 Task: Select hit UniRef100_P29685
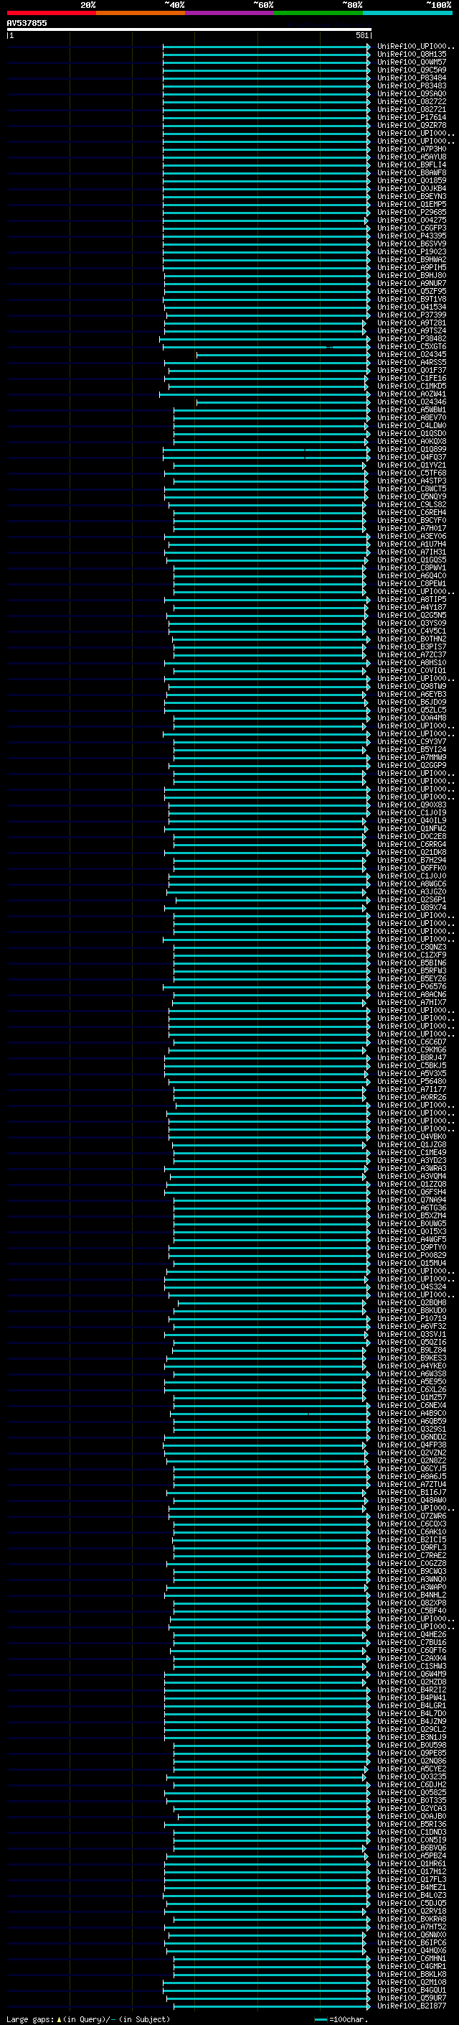tap(411, 212)
